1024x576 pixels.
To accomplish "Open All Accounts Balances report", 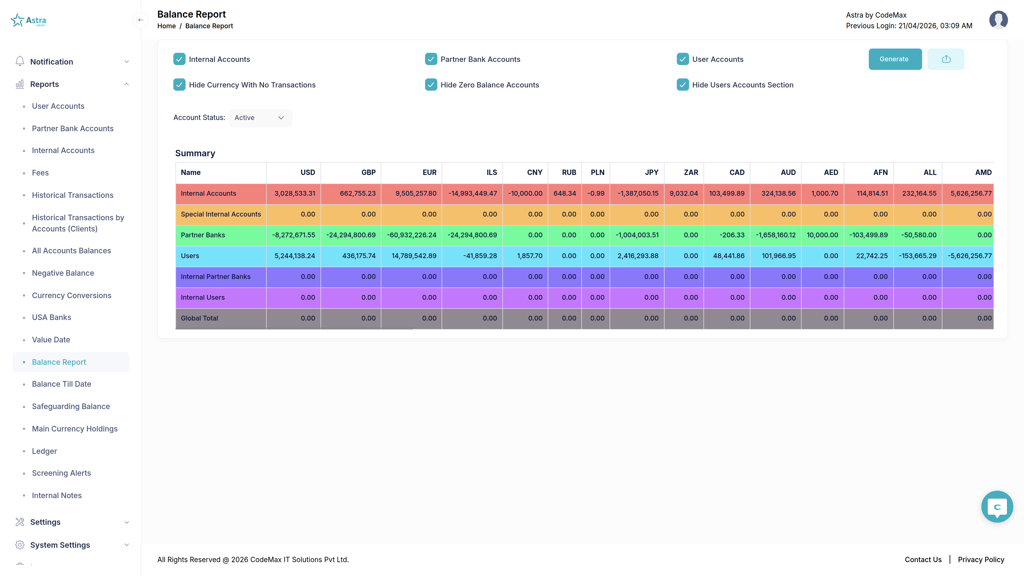I will pos(71,251).
